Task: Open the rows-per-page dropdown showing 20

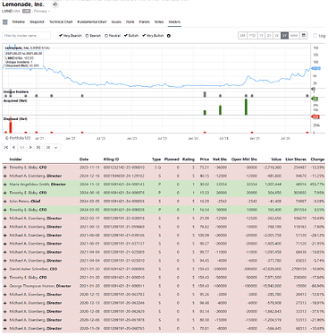Action: (x=52, y=147)
